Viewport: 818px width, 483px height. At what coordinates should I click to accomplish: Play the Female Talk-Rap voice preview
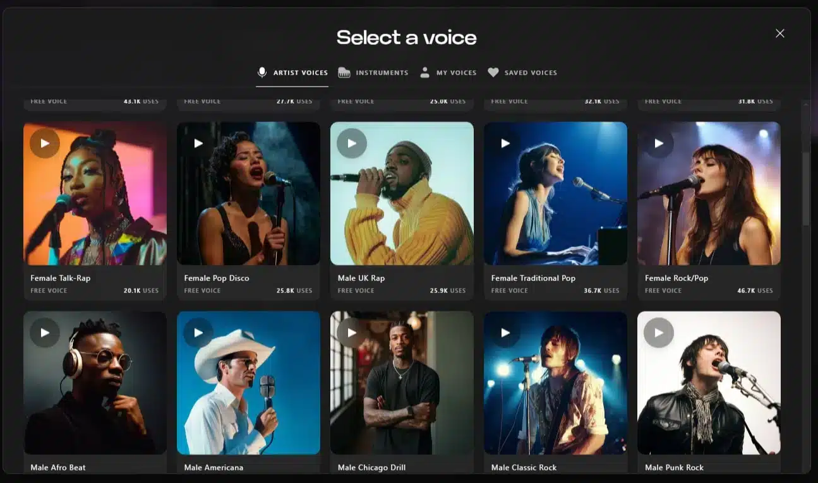pos(45,143)
